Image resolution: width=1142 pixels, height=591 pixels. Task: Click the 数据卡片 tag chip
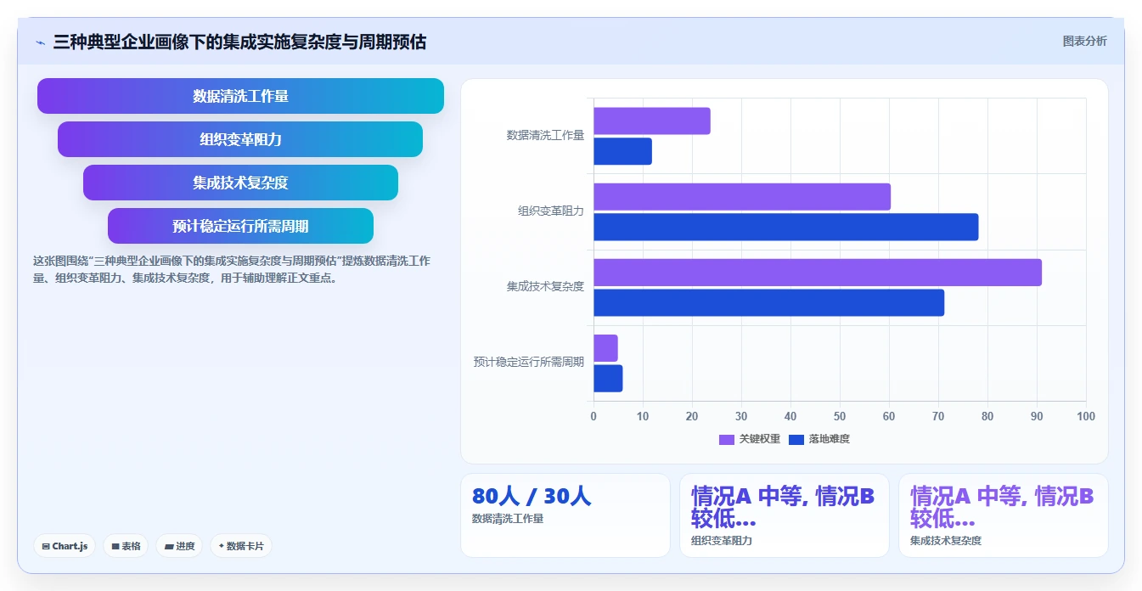241,546
